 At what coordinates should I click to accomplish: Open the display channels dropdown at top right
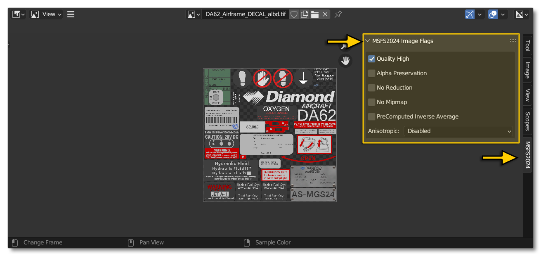[x=522, y=14]
